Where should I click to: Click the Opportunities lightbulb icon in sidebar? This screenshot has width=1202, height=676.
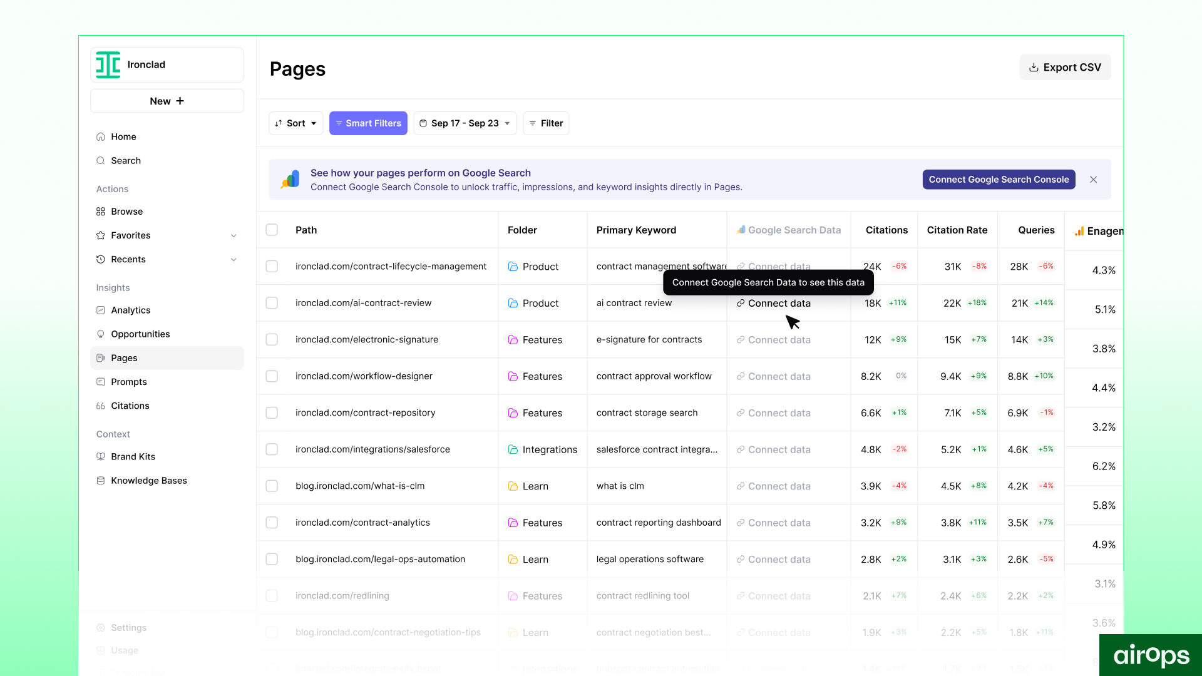100,334
